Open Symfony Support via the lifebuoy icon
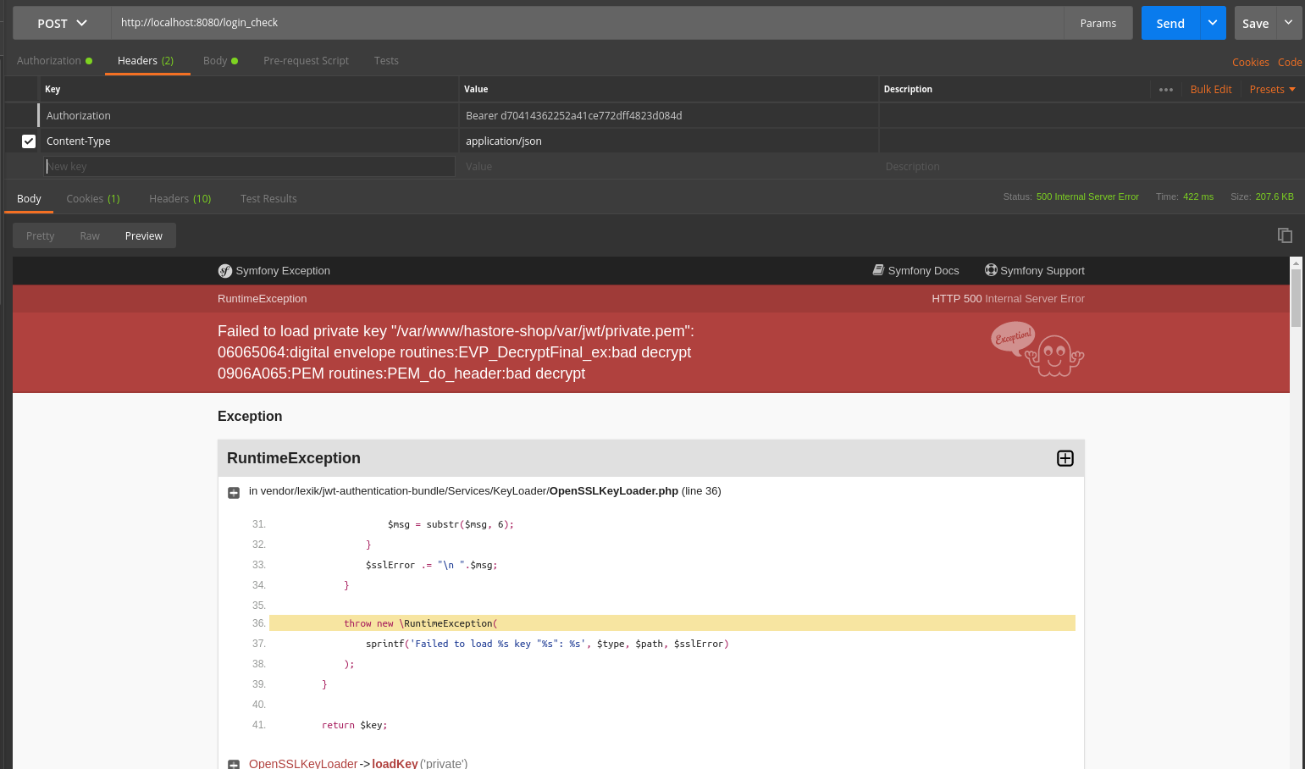 pos(990,270)
